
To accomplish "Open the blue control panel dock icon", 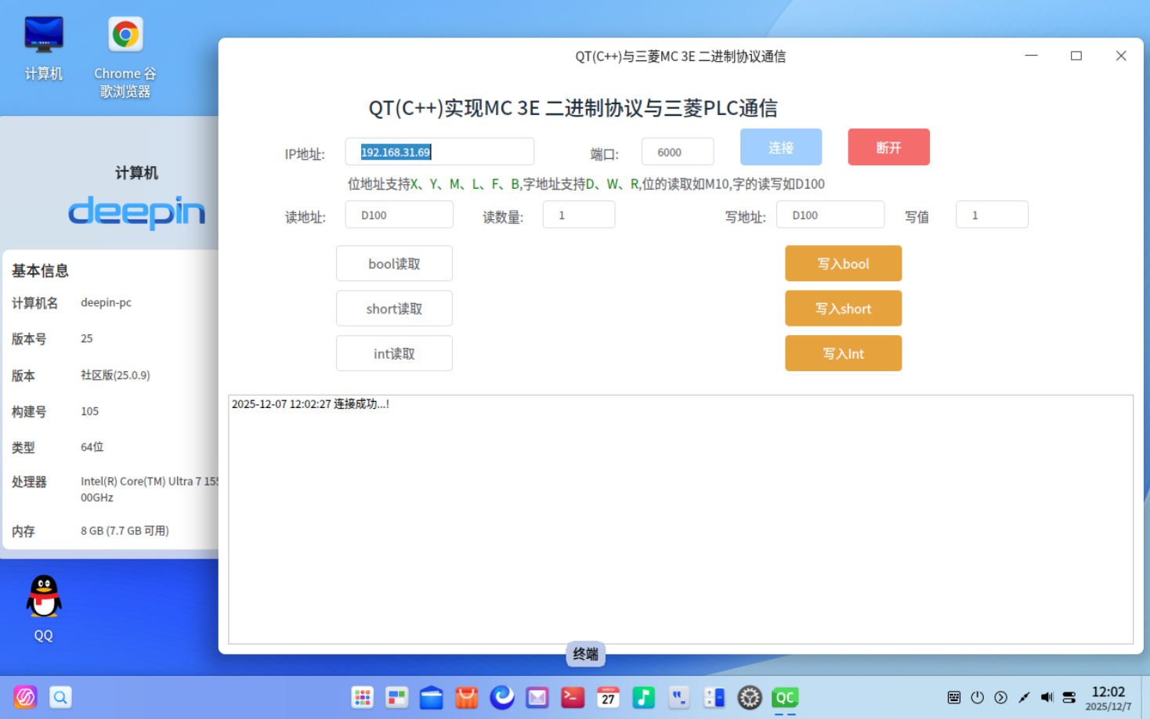I will pos(714,697).
